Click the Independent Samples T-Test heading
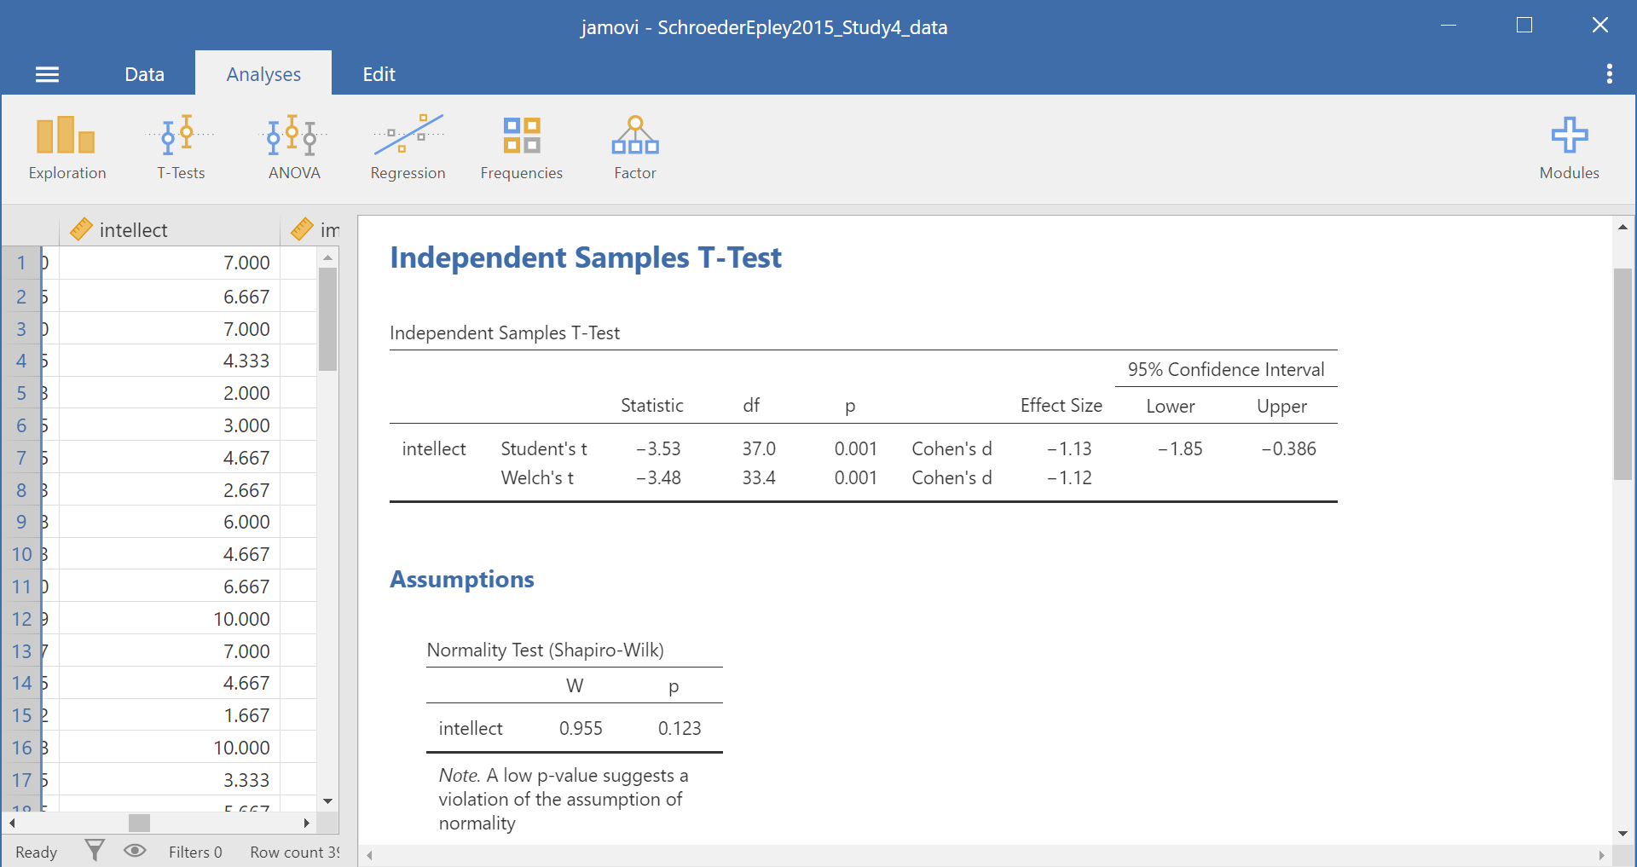Image resolution: width=1637 pixels, height=867 pixels. 585,257
